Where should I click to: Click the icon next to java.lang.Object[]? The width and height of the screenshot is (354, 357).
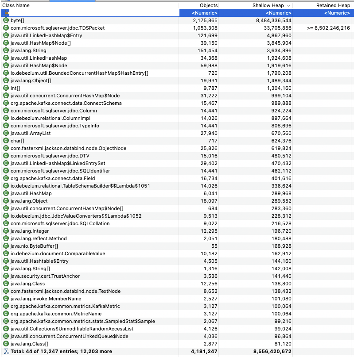click(6, 81)
